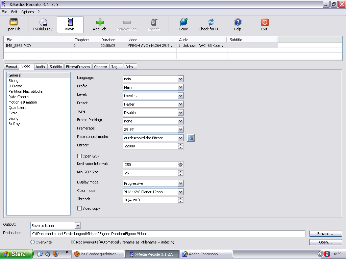Screen dimensions: 346x259
Task: Click the Open... destination button
Action: pos(325,242)
